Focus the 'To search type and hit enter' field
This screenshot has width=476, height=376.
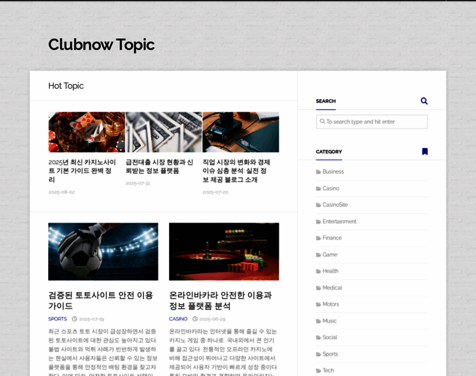(x=371, y=122)
